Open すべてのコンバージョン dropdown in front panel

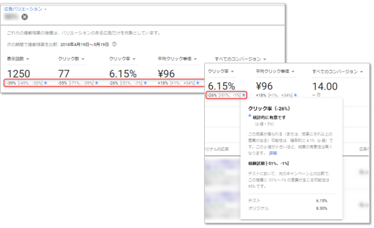click(338, 72)
